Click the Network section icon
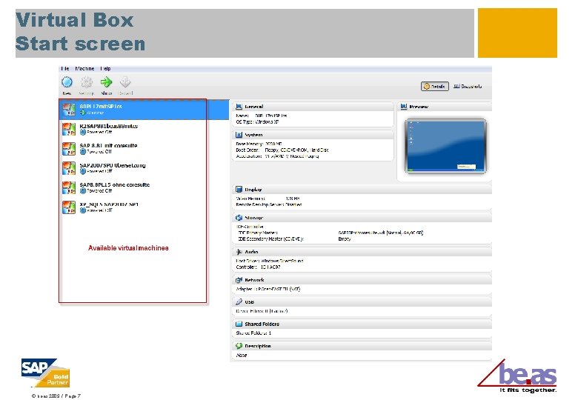The width and height of the screenshot is (578, 400). tap(239, 280)
